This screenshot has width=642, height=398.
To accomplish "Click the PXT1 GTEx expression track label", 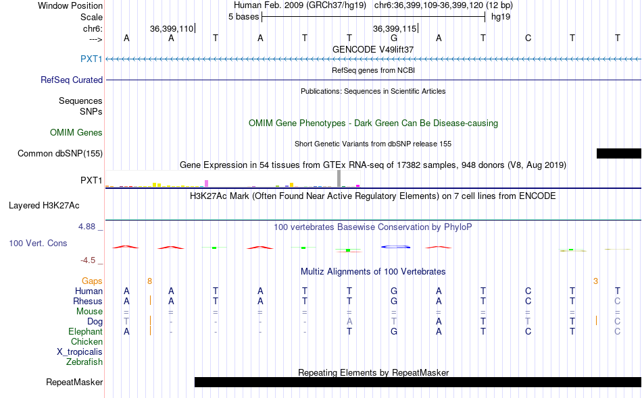I will (91, 180).
